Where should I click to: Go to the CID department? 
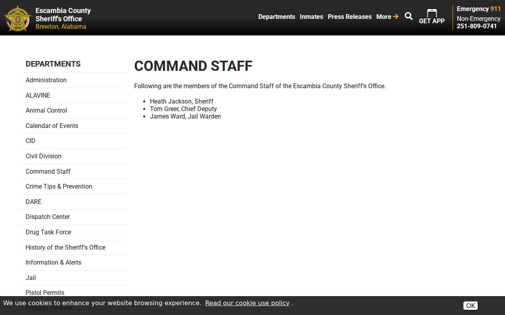[73, 141]
